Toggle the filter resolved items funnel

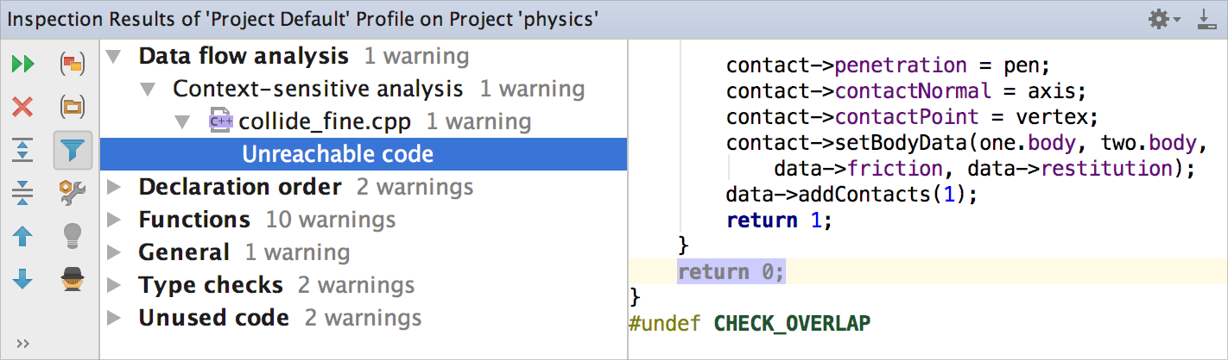73,151
